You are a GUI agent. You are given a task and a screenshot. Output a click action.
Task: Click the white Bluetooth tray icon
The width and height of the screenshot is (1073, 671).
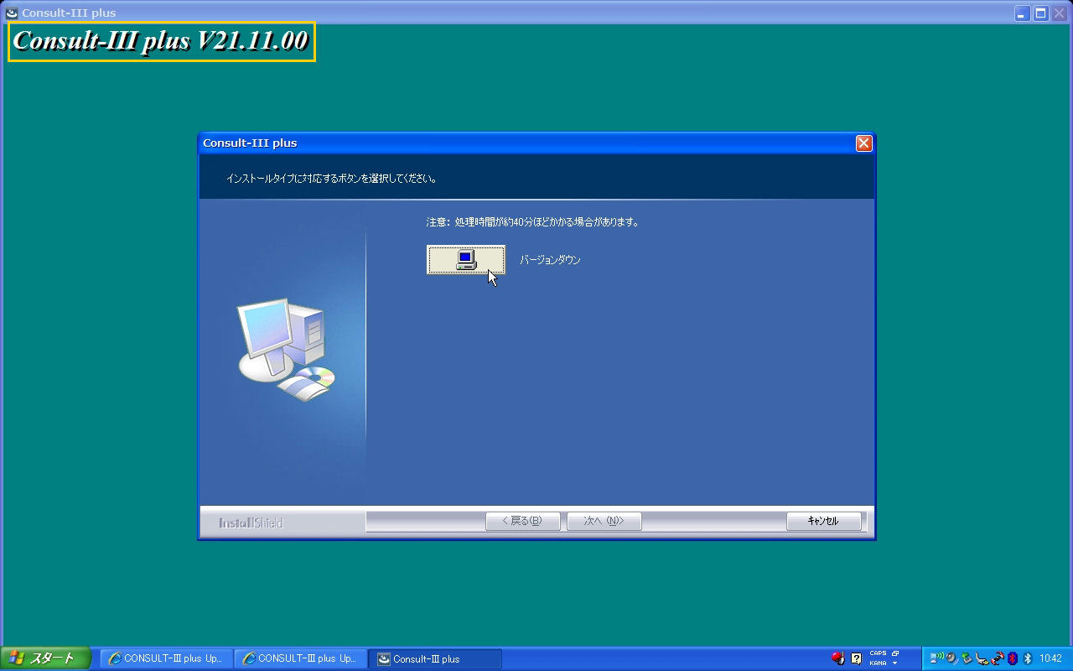tap(1028, 658)
